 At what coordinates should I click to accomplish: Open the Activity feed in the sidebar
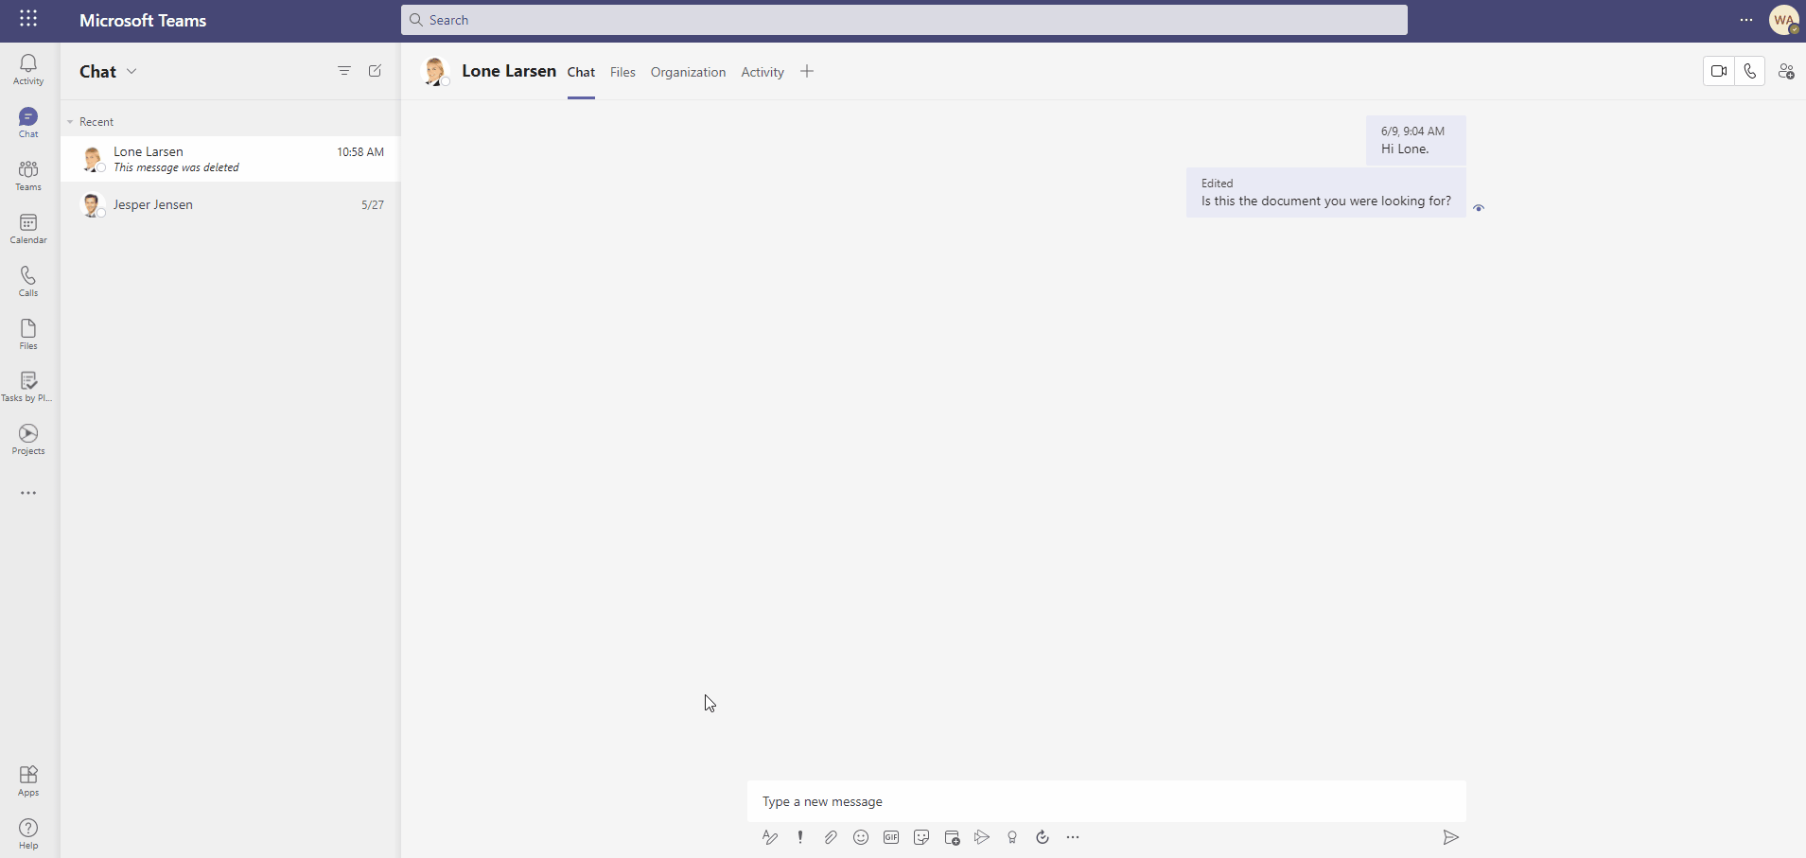point(28,69)
